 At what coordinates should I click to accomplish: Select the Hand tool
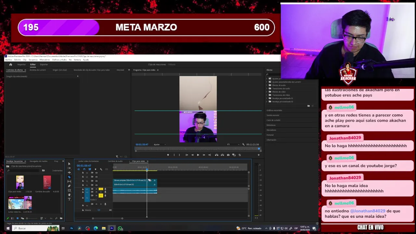(69, 195)
